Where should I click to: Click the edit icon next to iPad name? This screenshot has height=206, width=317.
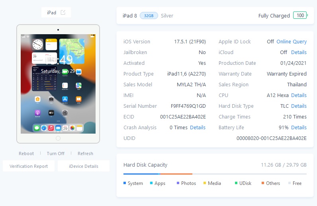pos(63,12)
